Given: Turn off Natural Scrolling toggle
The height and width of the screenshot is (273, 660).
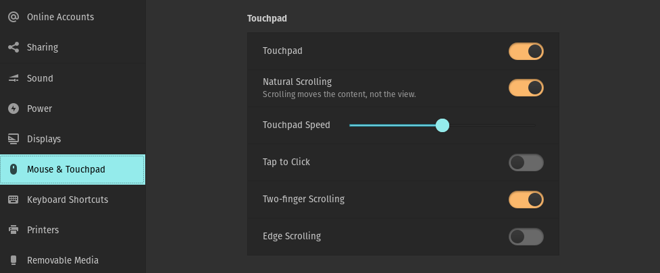Looking at the screenshot, I should point(526,88).
